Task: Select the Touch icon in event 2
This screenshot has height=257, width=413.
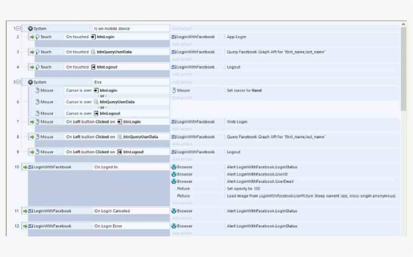Action: 37,37
